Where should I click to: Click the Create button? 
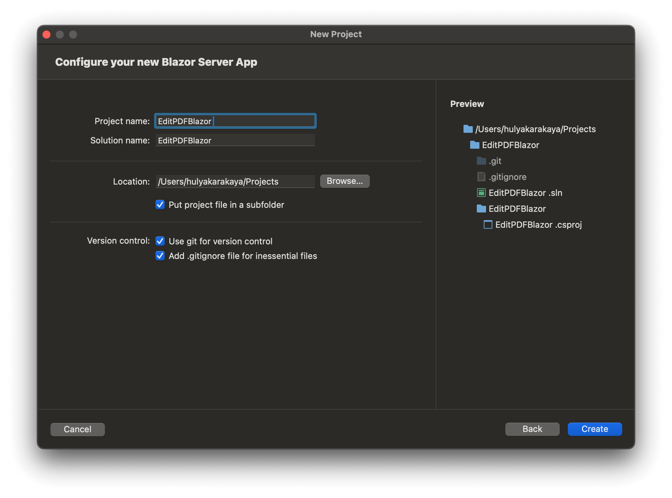pos(594,429)
